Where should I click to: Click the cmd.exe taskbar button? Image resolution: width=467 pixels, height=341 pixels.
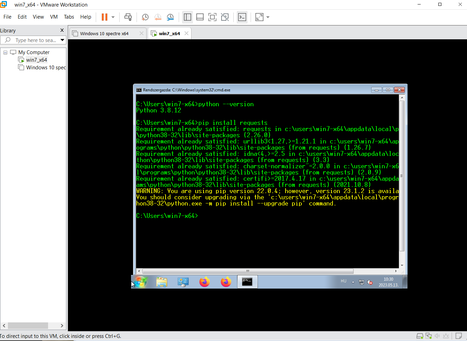coord(247,282)
